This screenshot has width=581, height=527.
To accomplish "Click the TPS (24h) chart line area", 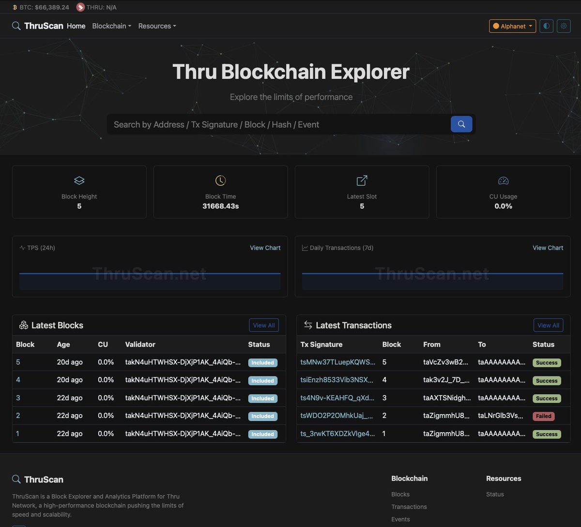I will [x=150, y=274].
